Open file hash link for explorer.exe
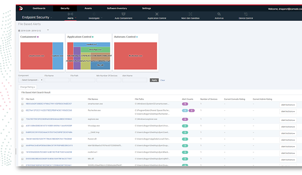The height and width of the screenshot is (175, 302). click(49, 119)
